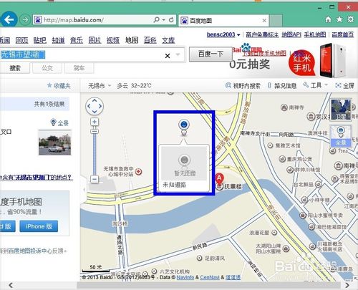Collapse the left results panel handle
The width and height of the screenshot is (358, 290).
pos(84,190)
